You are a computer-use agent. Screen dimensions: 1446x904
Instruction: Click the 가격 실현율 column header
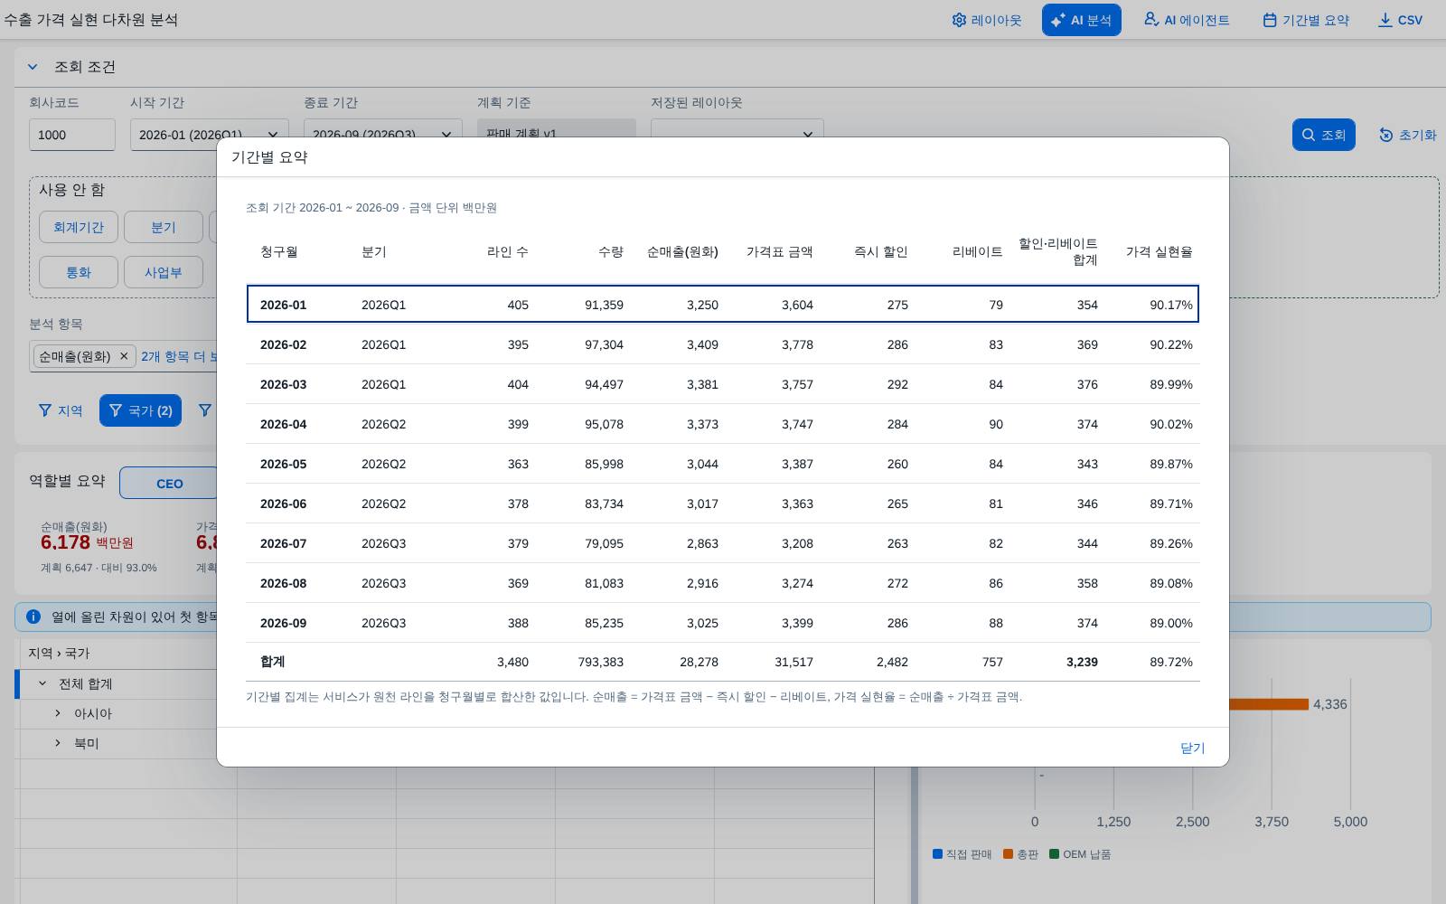coord(1159,251)
